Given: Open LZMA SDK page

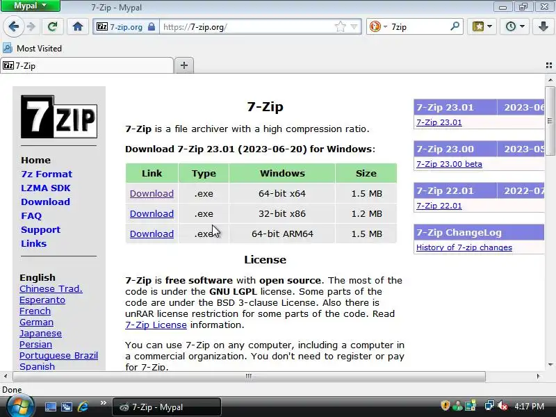Looking at the screenshot, I should (x=46, y=188).
